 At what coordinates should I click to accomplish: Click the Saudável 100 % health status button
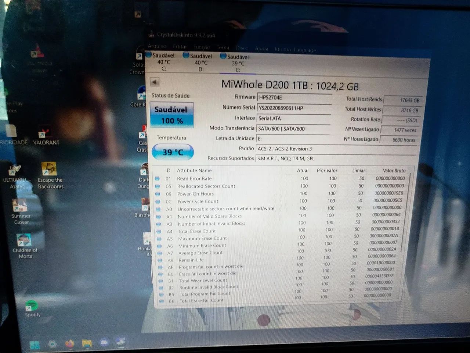171,115
